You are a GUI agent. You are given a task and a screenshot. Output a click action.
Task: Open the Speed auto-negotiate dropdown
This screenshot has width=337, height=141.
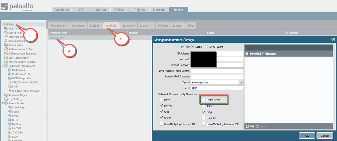[x=241, y=82]
